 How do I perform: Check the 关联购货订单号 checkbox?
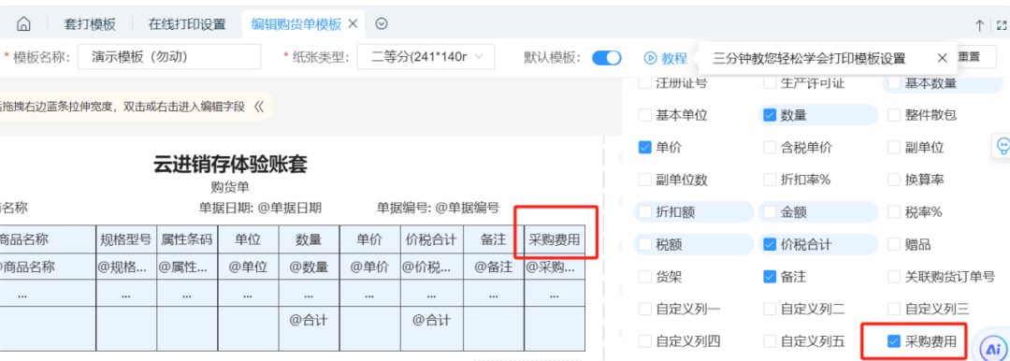pos(894,277)
